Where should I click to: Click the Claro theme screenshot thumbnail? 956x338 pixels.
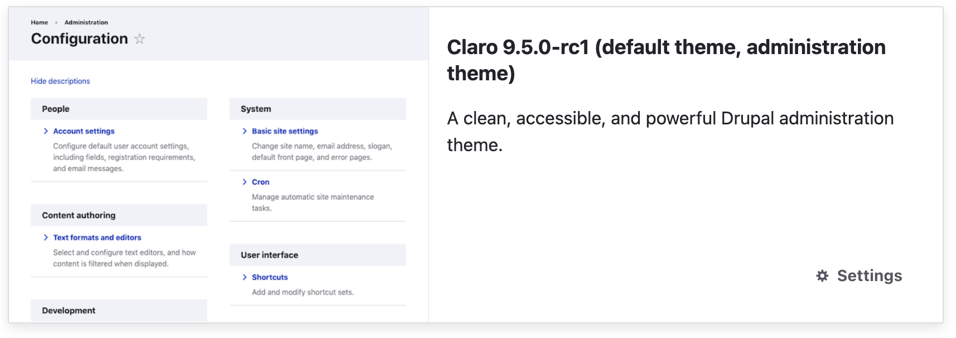click(219, 165)
